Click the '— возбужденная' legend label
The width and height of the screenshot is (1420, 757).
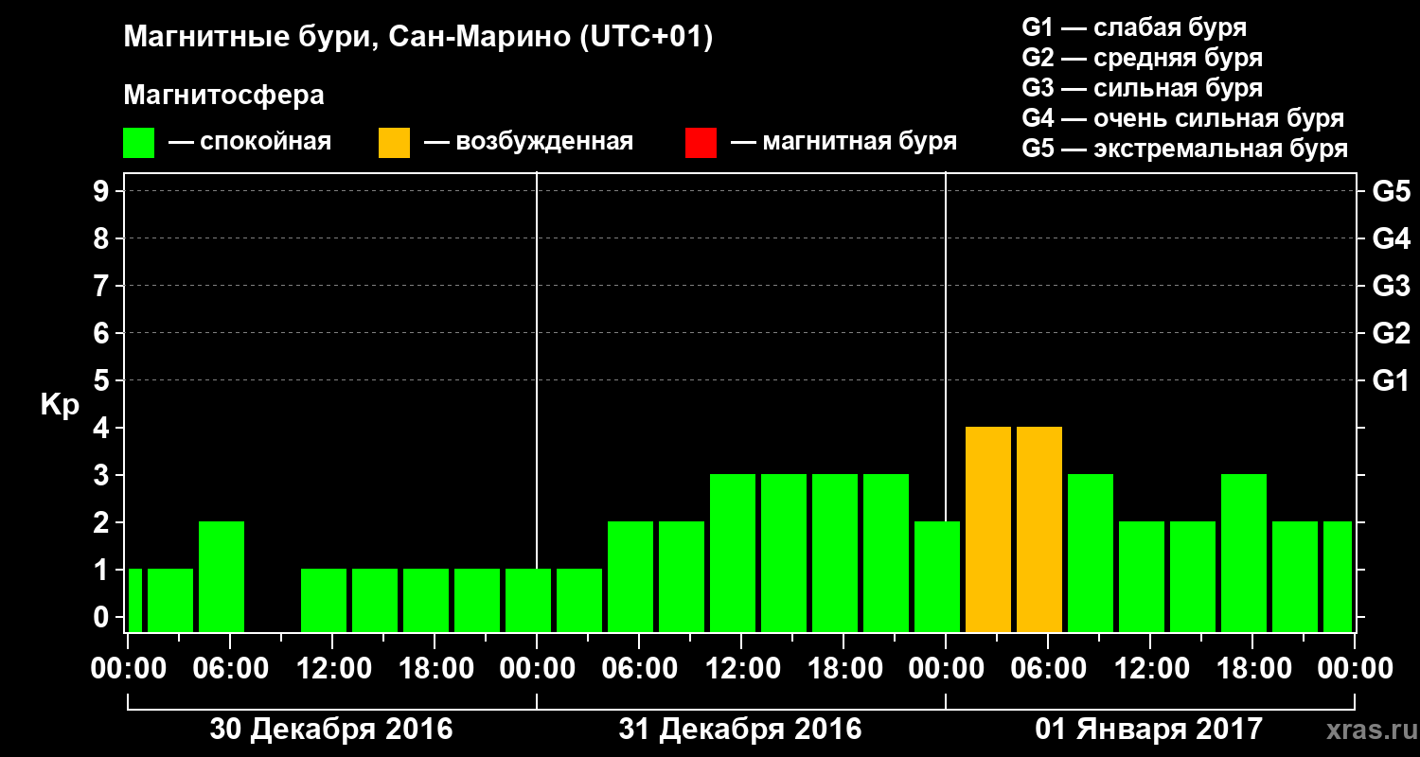click(x=528, y=143)
